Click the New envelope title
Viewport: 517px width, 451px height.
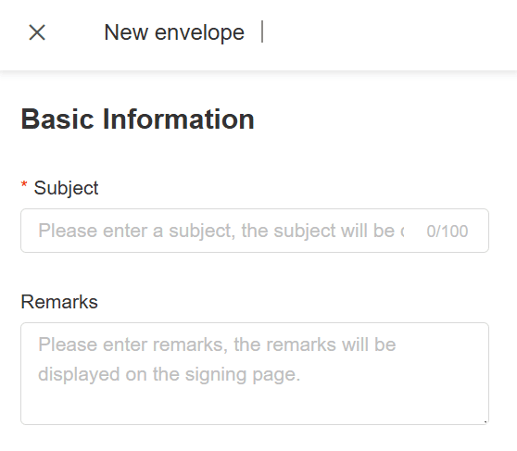click(x=174, y=32)
